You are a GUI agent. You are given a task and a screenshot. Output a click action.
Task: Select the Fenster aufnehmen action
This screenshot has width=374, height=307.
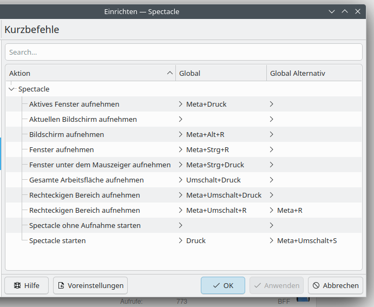(62, 149)
